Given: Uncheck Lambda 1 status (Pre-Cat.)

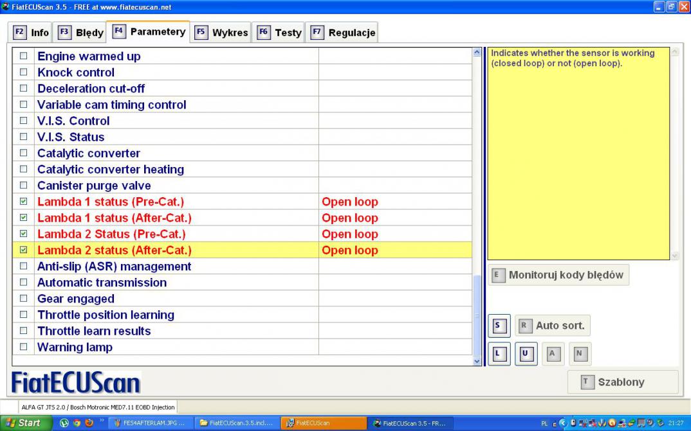Looking at the screenshot, I should pos(23,202).
